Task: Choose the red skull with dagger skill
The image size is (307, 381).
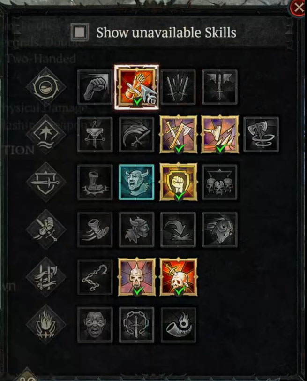Action: click(178, 277)
